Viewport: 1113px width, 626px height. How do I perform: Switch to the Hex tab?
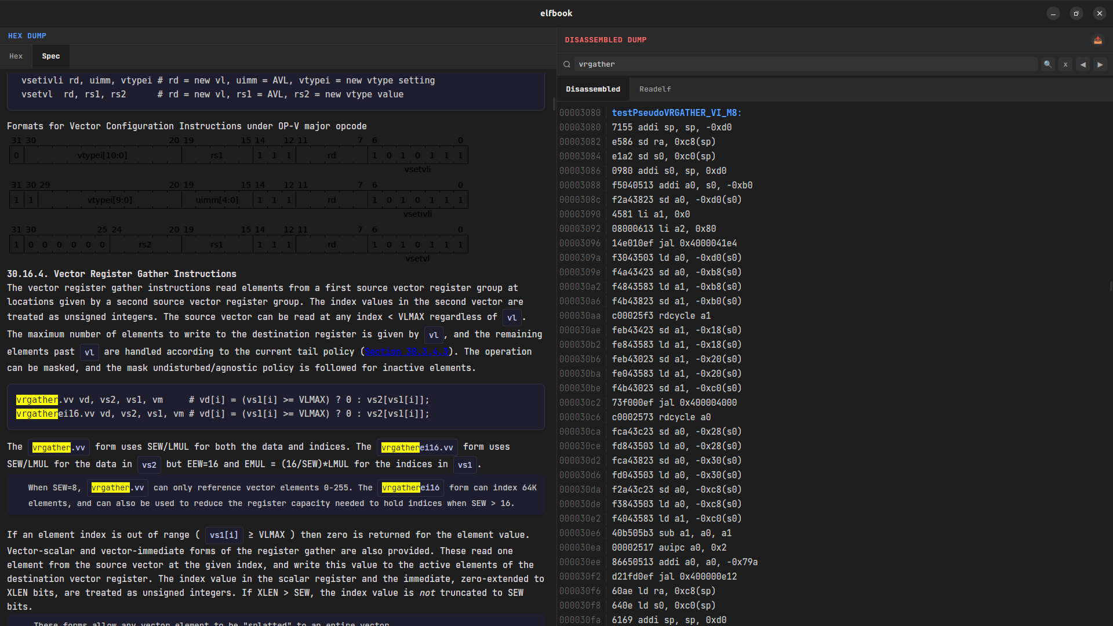[x=16, y=56]
